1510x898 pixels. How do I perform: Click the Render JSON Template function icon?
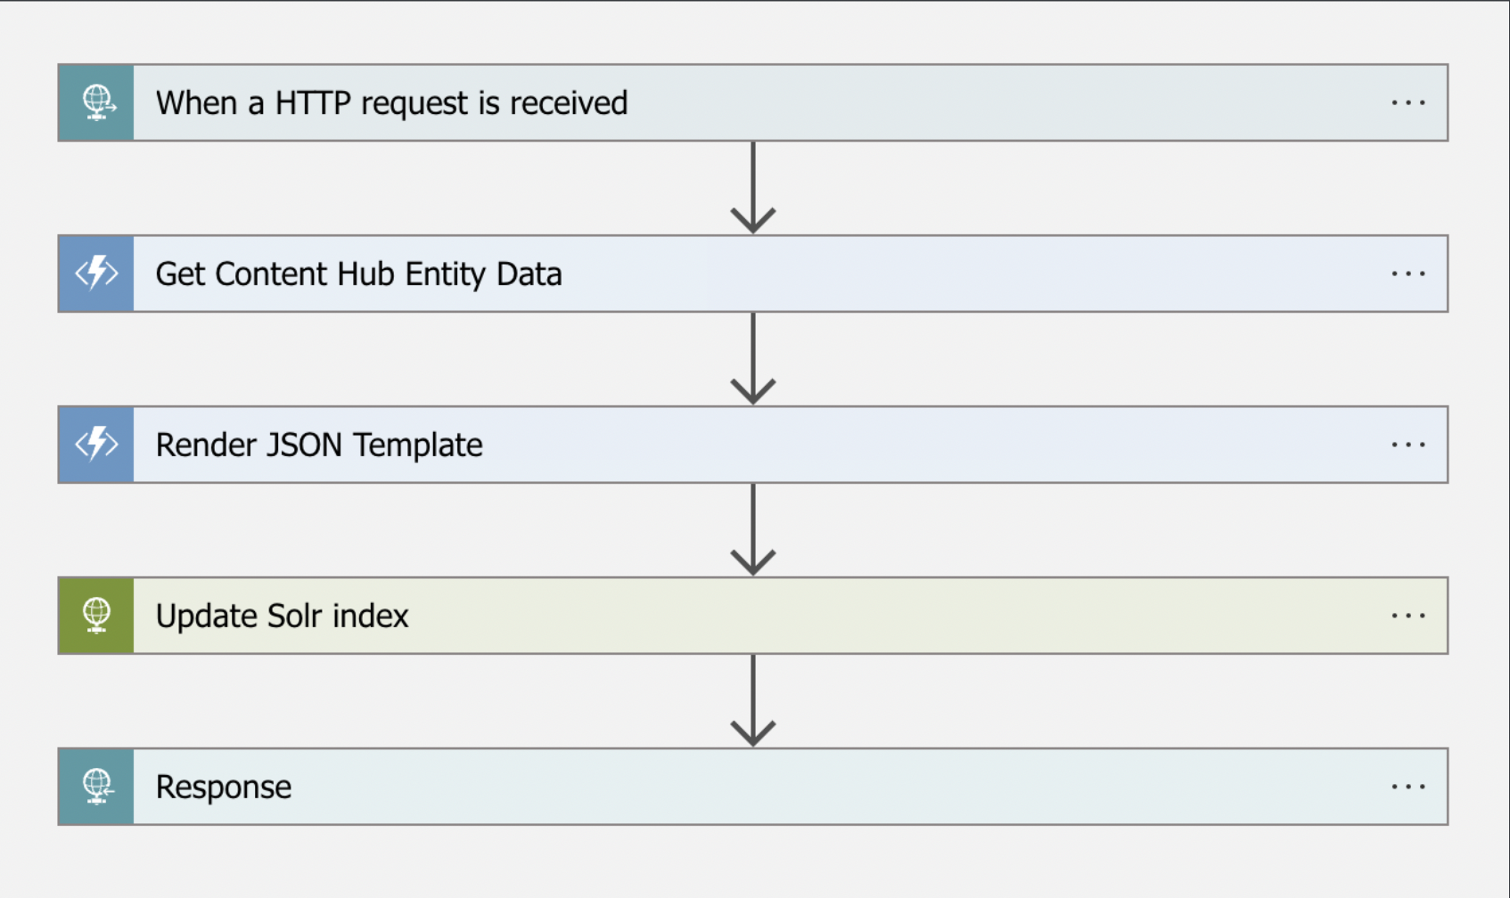tap(96, 445)
